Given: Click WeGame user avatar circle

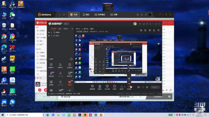Looking at the screenshot, I should point(150,15).
